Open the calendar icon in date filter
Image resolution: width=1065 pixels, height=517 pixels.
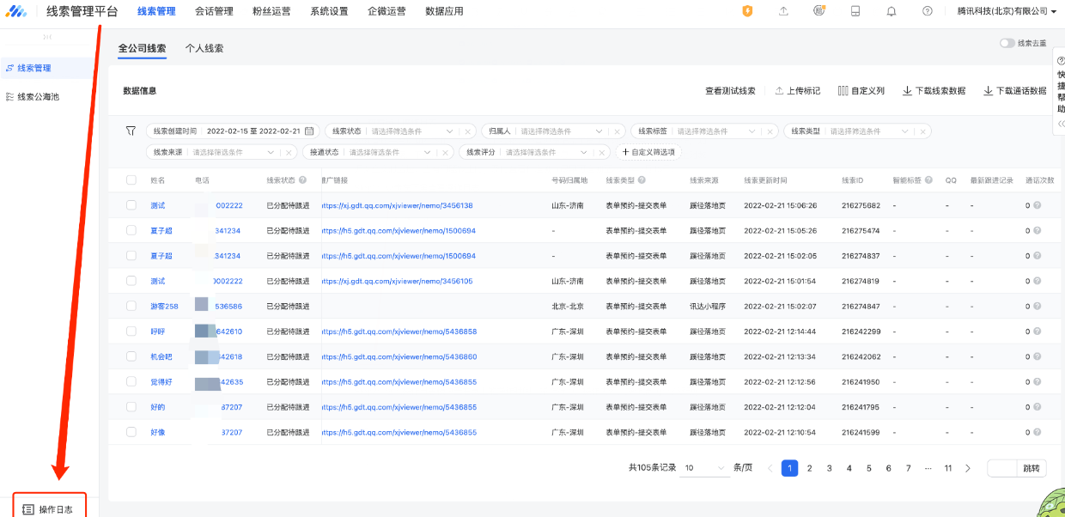[309, 131]
